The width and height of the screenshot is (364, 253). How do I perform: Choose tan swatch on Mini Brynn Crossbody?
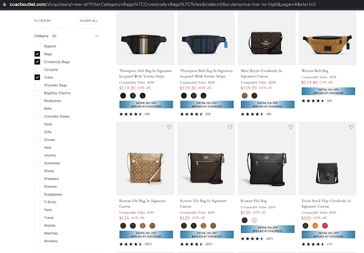point(244,96)
